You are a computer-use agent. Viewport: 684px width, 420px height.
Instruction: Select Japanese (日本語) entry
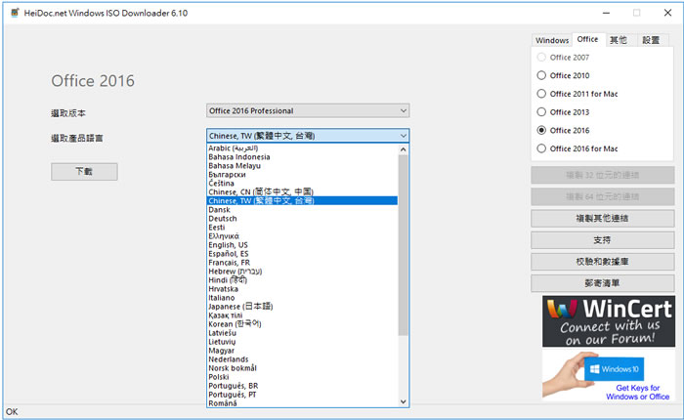302,306
